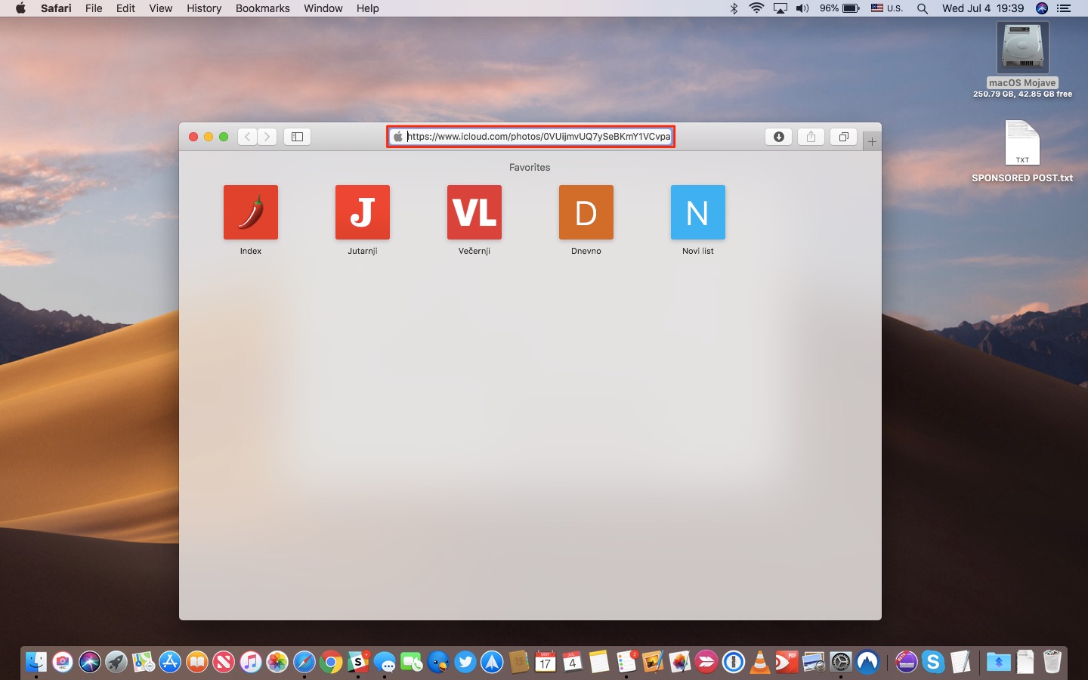Launch VLC cone in the Dock
Screen dimensions: 1088x680
(x=760, y=662)
